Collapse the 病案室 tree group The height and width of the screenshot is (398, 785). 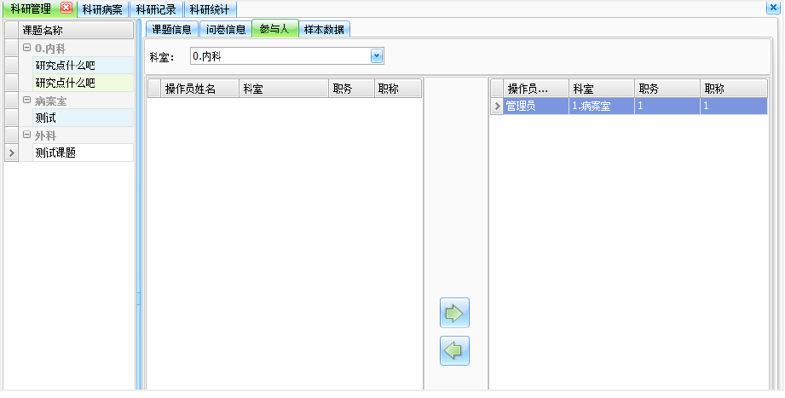[27, 101]
